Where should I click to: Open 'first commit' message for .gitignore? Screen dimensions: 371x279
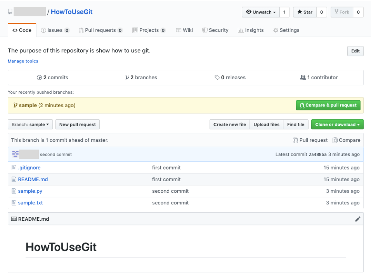(x=166, y=168)
